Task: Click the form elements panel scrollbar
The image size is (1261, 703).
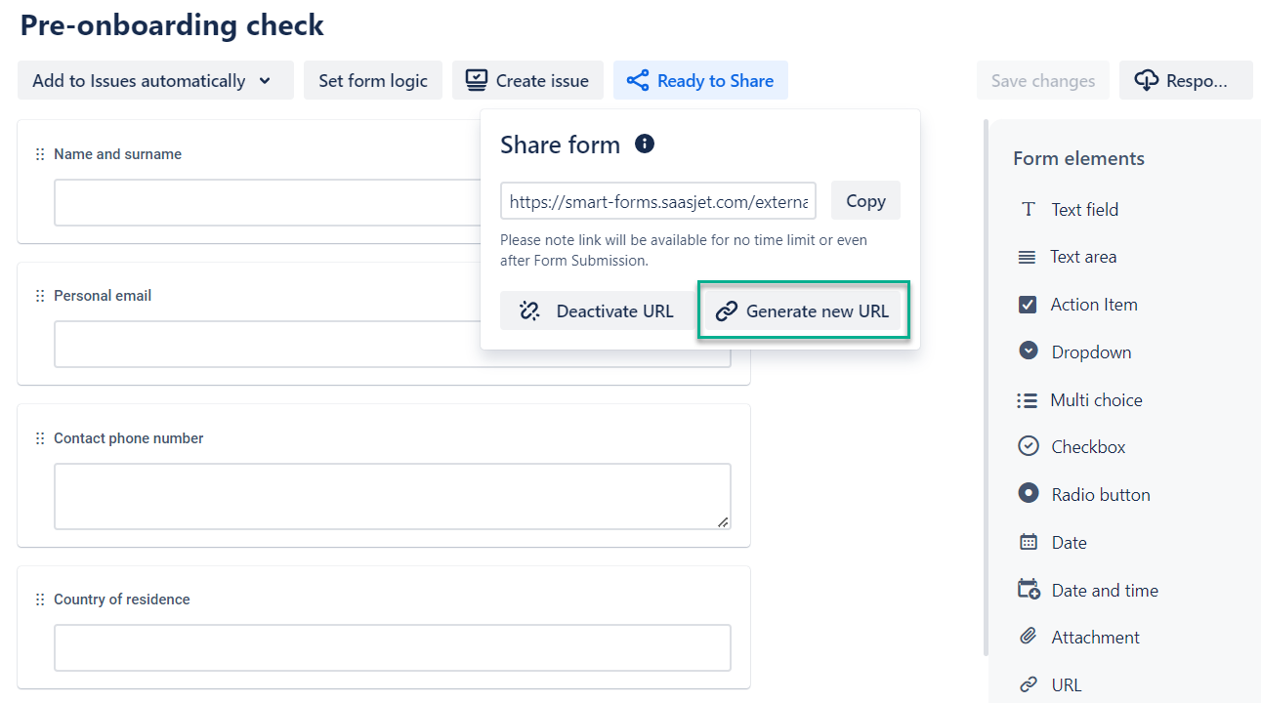Action: (986, 391)
